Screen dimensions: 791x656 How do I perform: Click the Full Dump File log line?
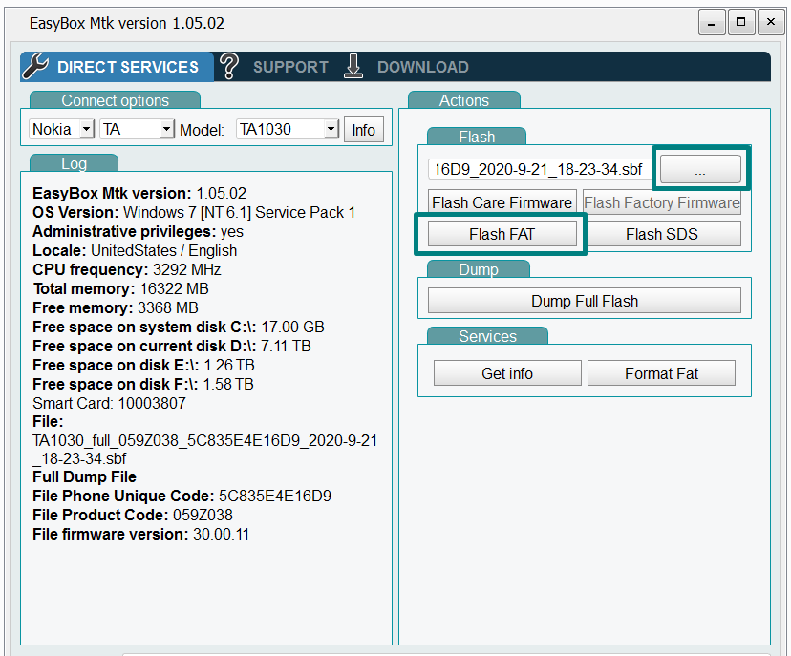pos(84,476)
